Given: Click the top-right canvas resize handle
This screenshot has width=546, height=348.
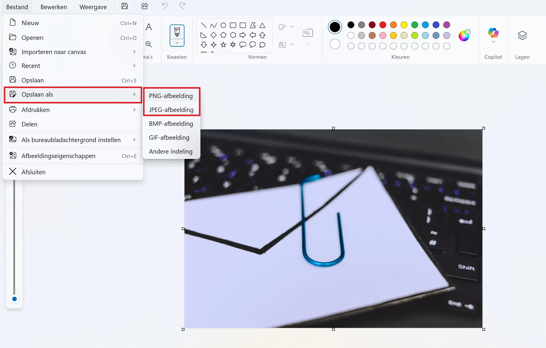Looking at the screenshot, I should tap(484, 128).
